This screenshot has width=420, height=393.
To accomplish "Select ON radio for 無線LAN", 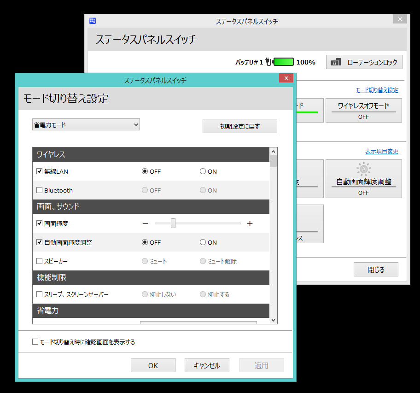I will pyautogui.click(x=203, y=171).
